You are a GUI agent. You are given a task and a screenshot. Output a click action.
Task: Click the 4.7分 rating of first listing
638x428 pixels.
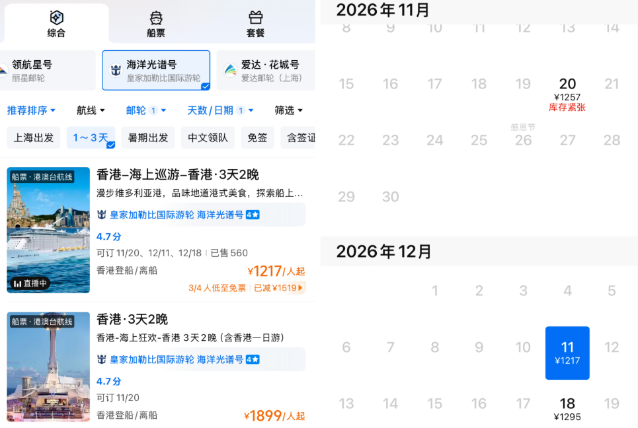[x=108, y=236]
